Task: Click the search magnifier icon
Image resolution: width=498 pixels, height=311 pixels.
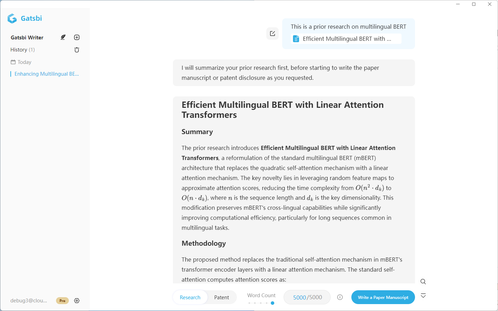Action: point(423,282)
